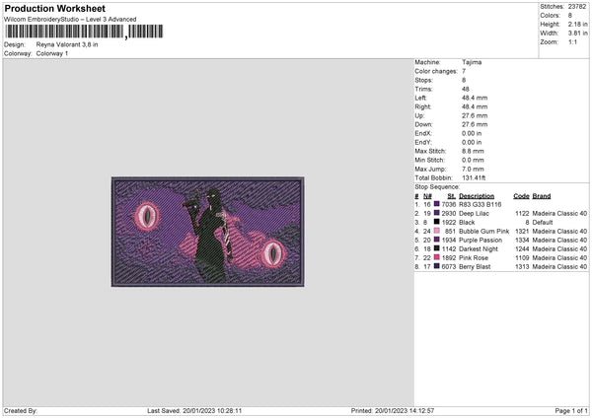Click the Deep Lilac color swatch
Screen dimensions: 592x418
[436, 213]
